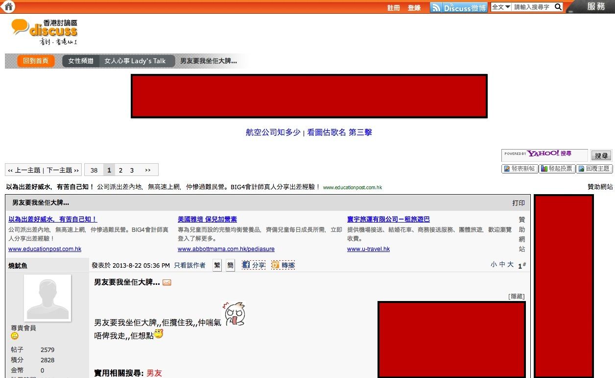Image resolution: width=615 pixels, height=378 pixels.
Task: Switch to Simplified Chinese with the 簡 toggle
Action: pos(230,265)
